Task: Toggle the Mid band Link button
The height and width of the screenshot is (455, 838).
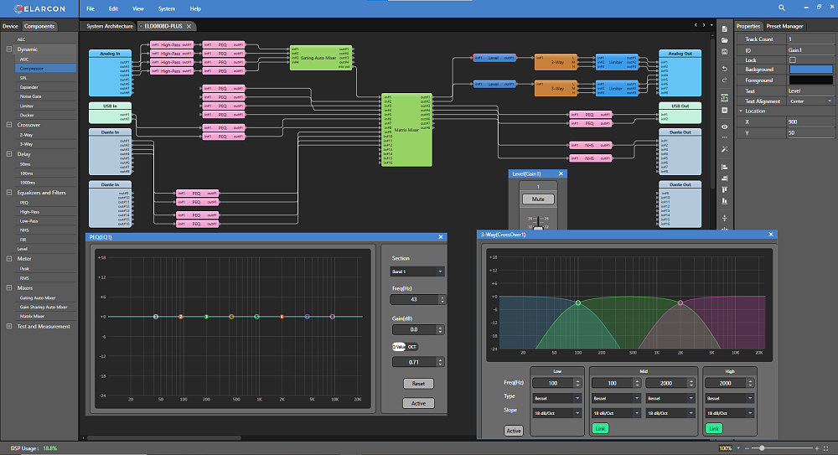Action: pyautogui.click(x=600, y=429)
